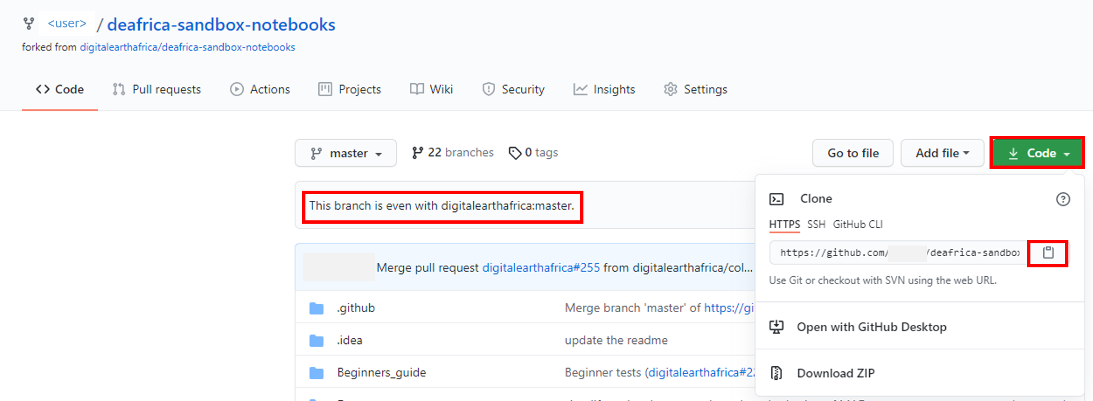View the 0 tags link
The image size is (1093, 401).
(x=533, y=153)
